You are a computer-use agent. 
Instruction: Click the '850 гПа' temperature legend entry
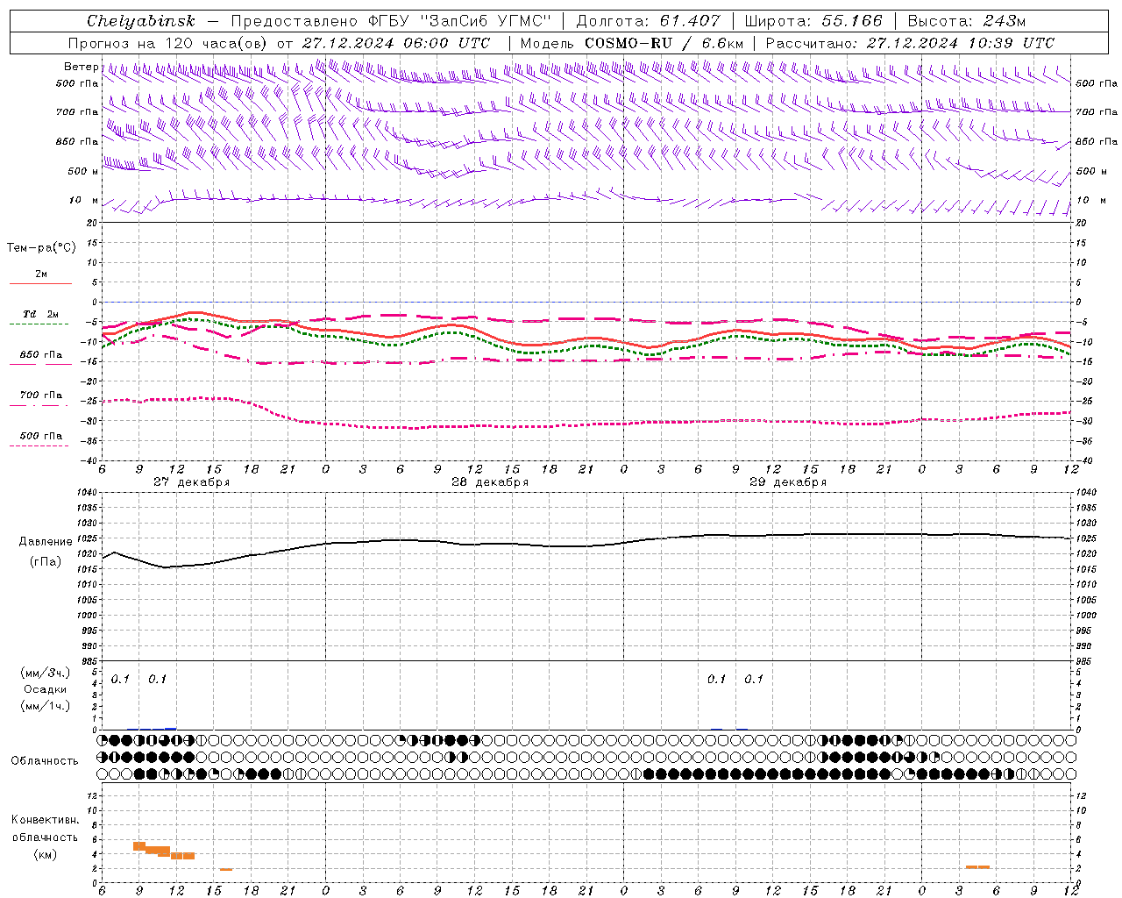[x=40, y=355]
